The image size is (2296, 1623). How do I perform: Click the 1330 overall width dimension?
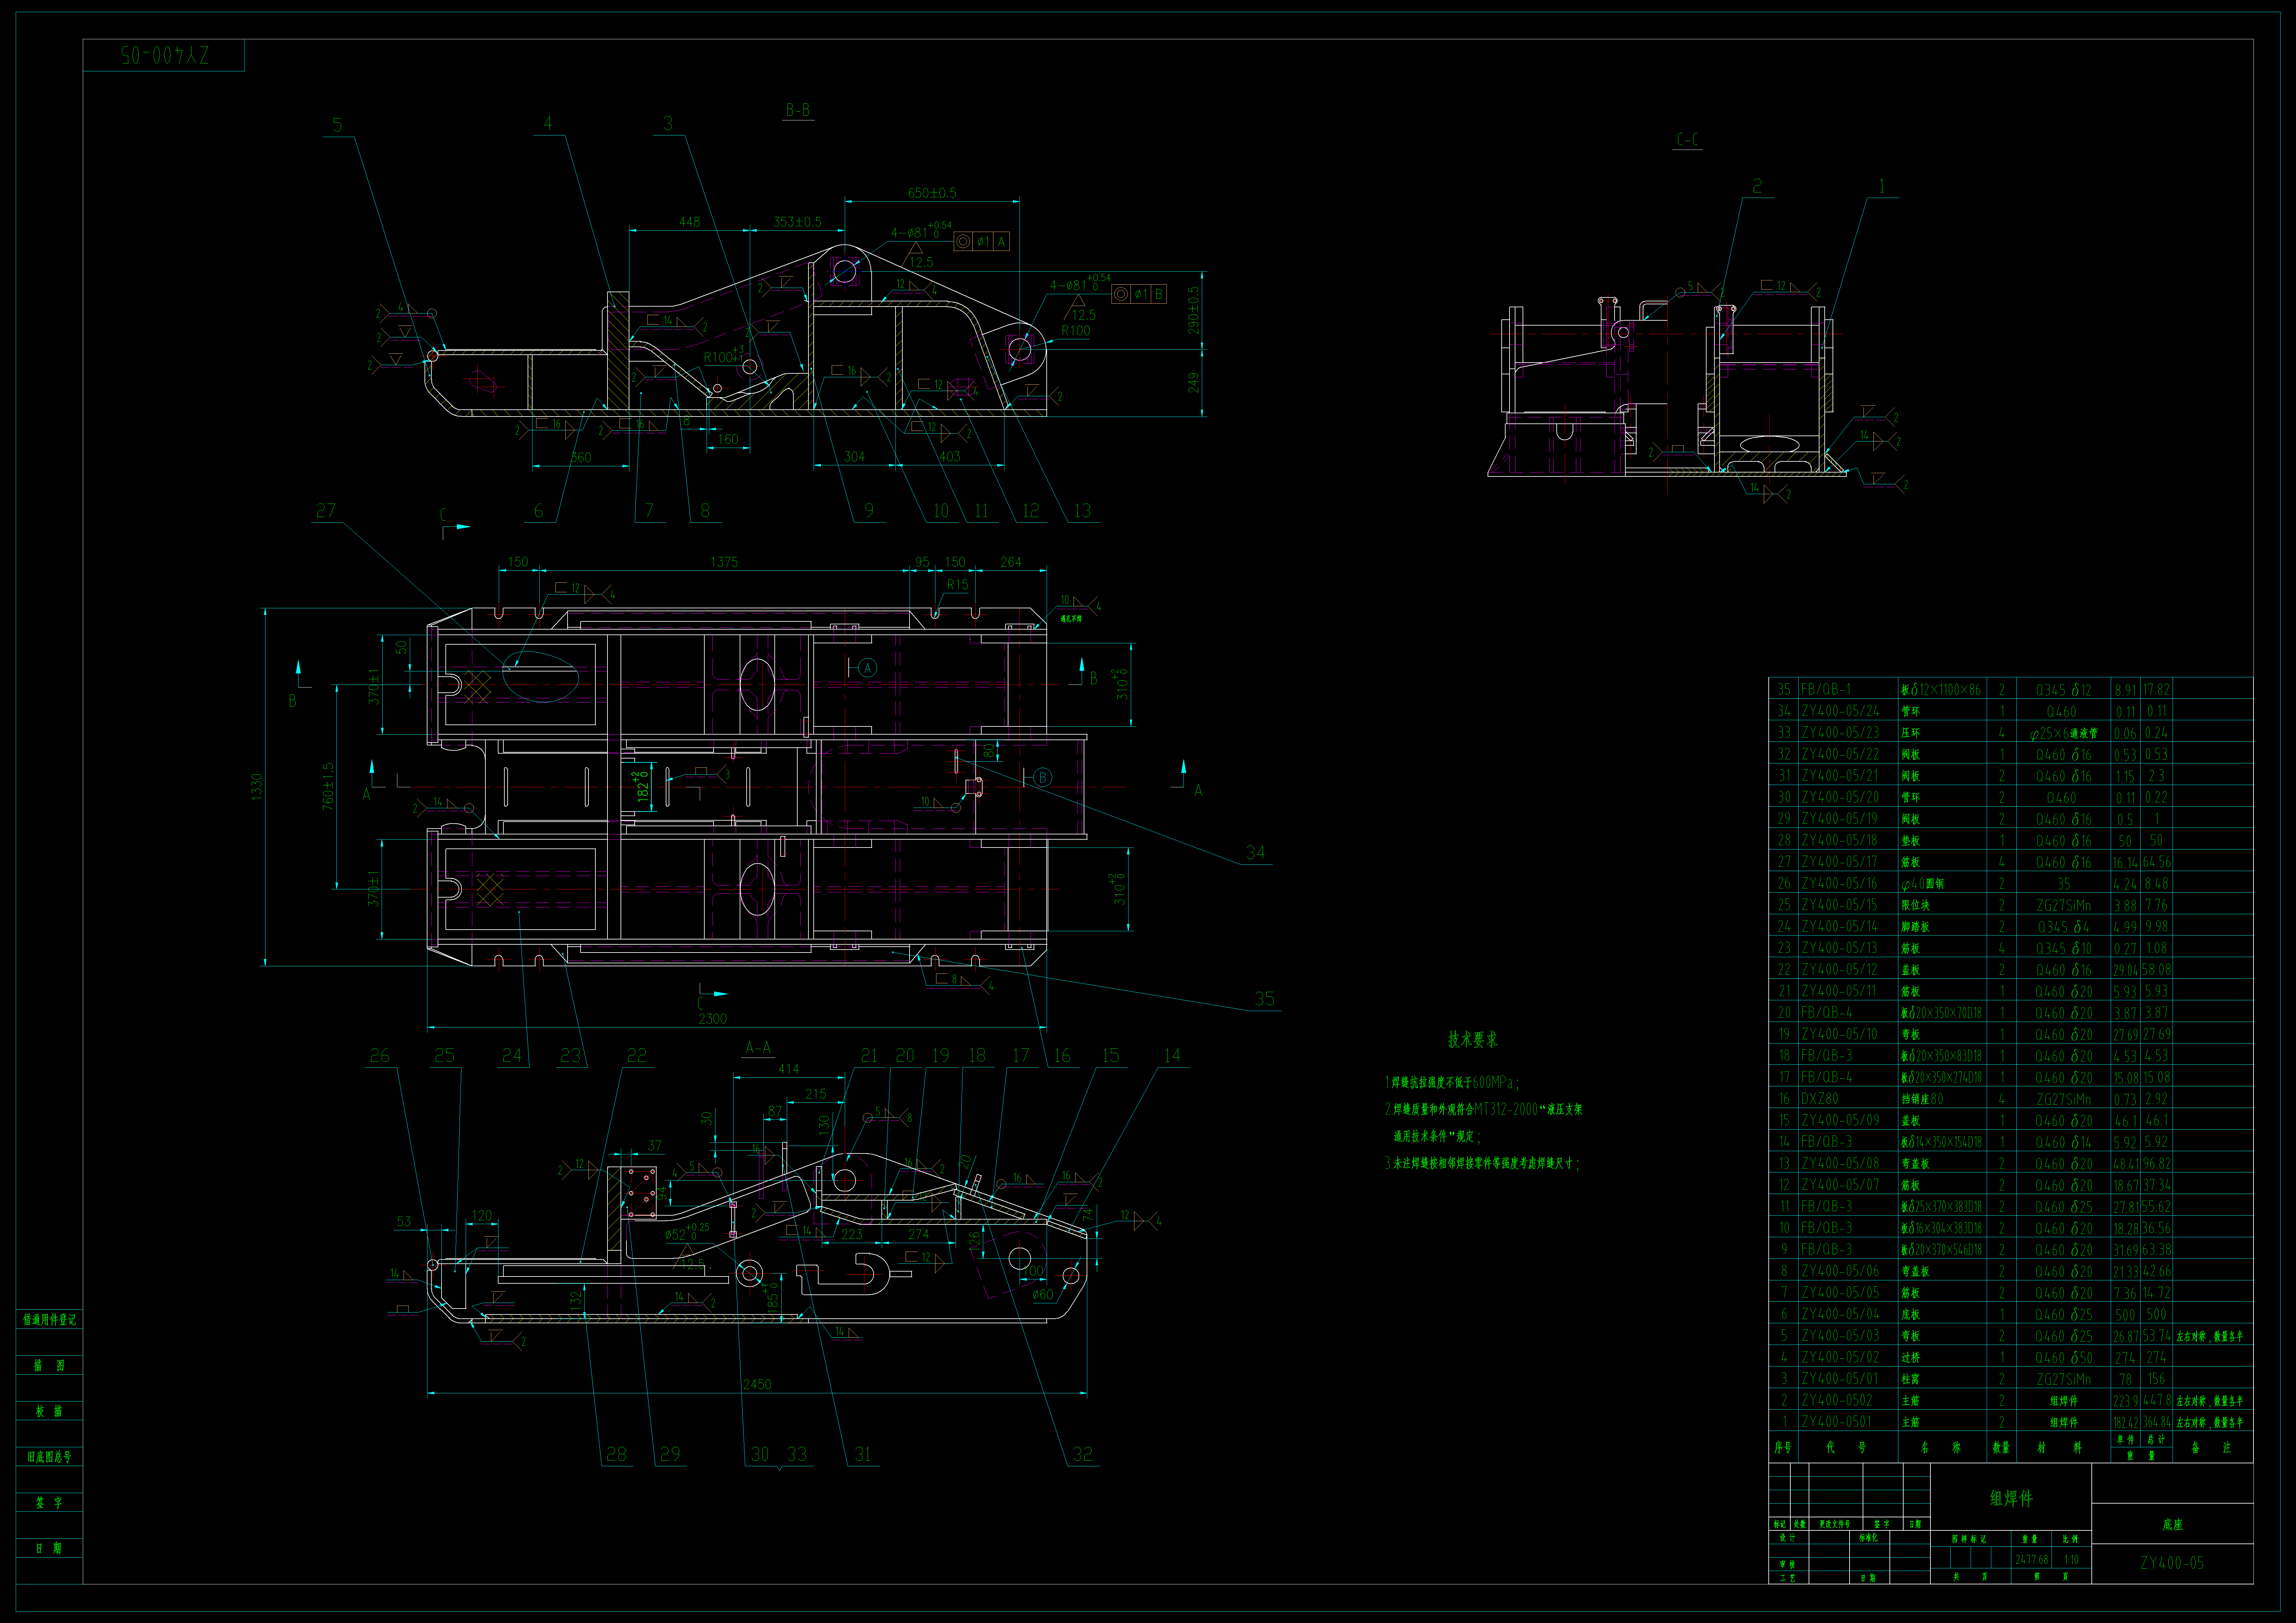(x=257, y=787)
